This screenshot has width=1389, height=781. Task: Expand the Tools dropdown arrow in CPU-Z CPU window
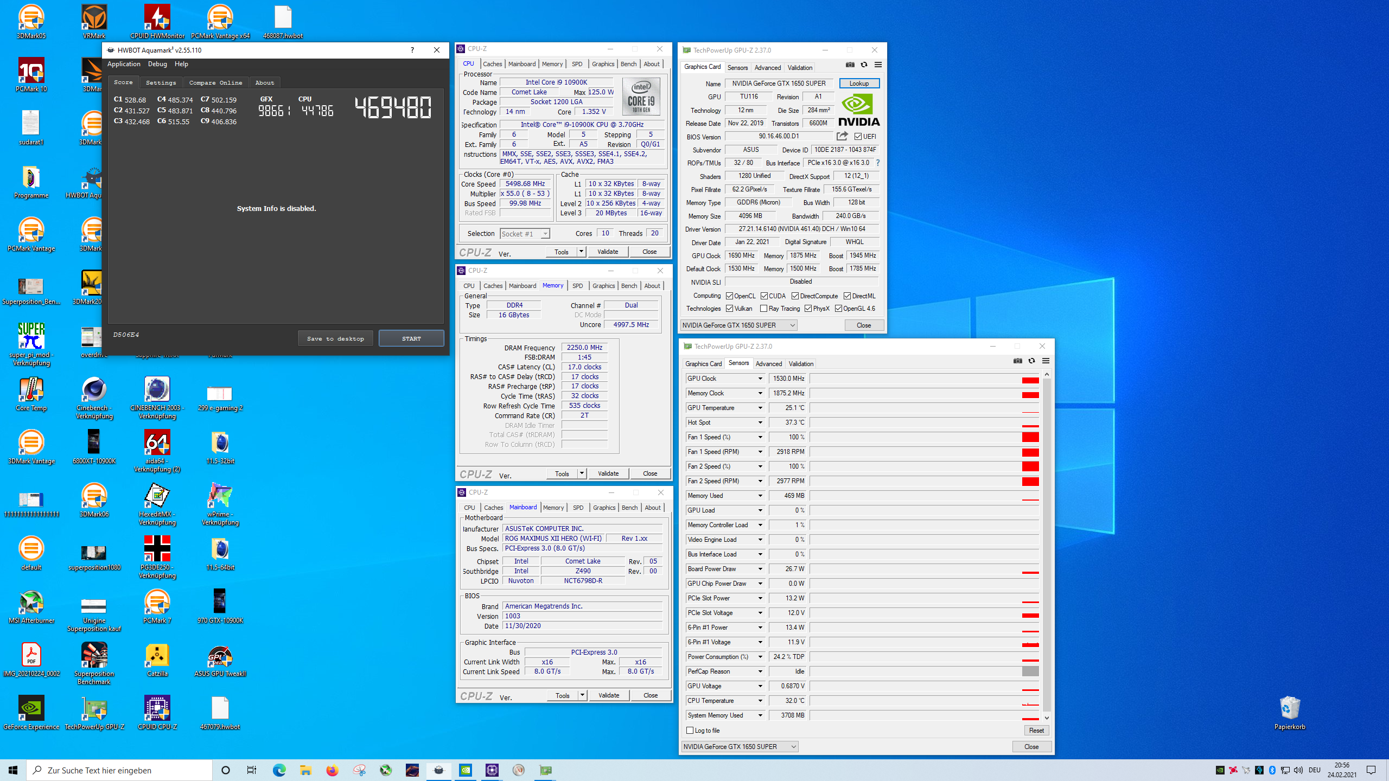[x=581, y=252]
